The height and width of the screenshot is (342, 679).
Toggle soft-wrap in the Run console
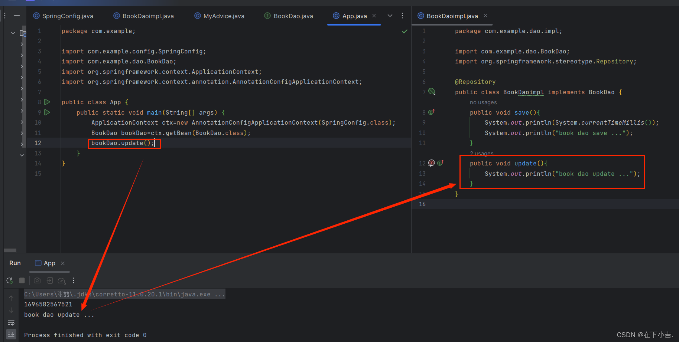(x=11, y=322)
